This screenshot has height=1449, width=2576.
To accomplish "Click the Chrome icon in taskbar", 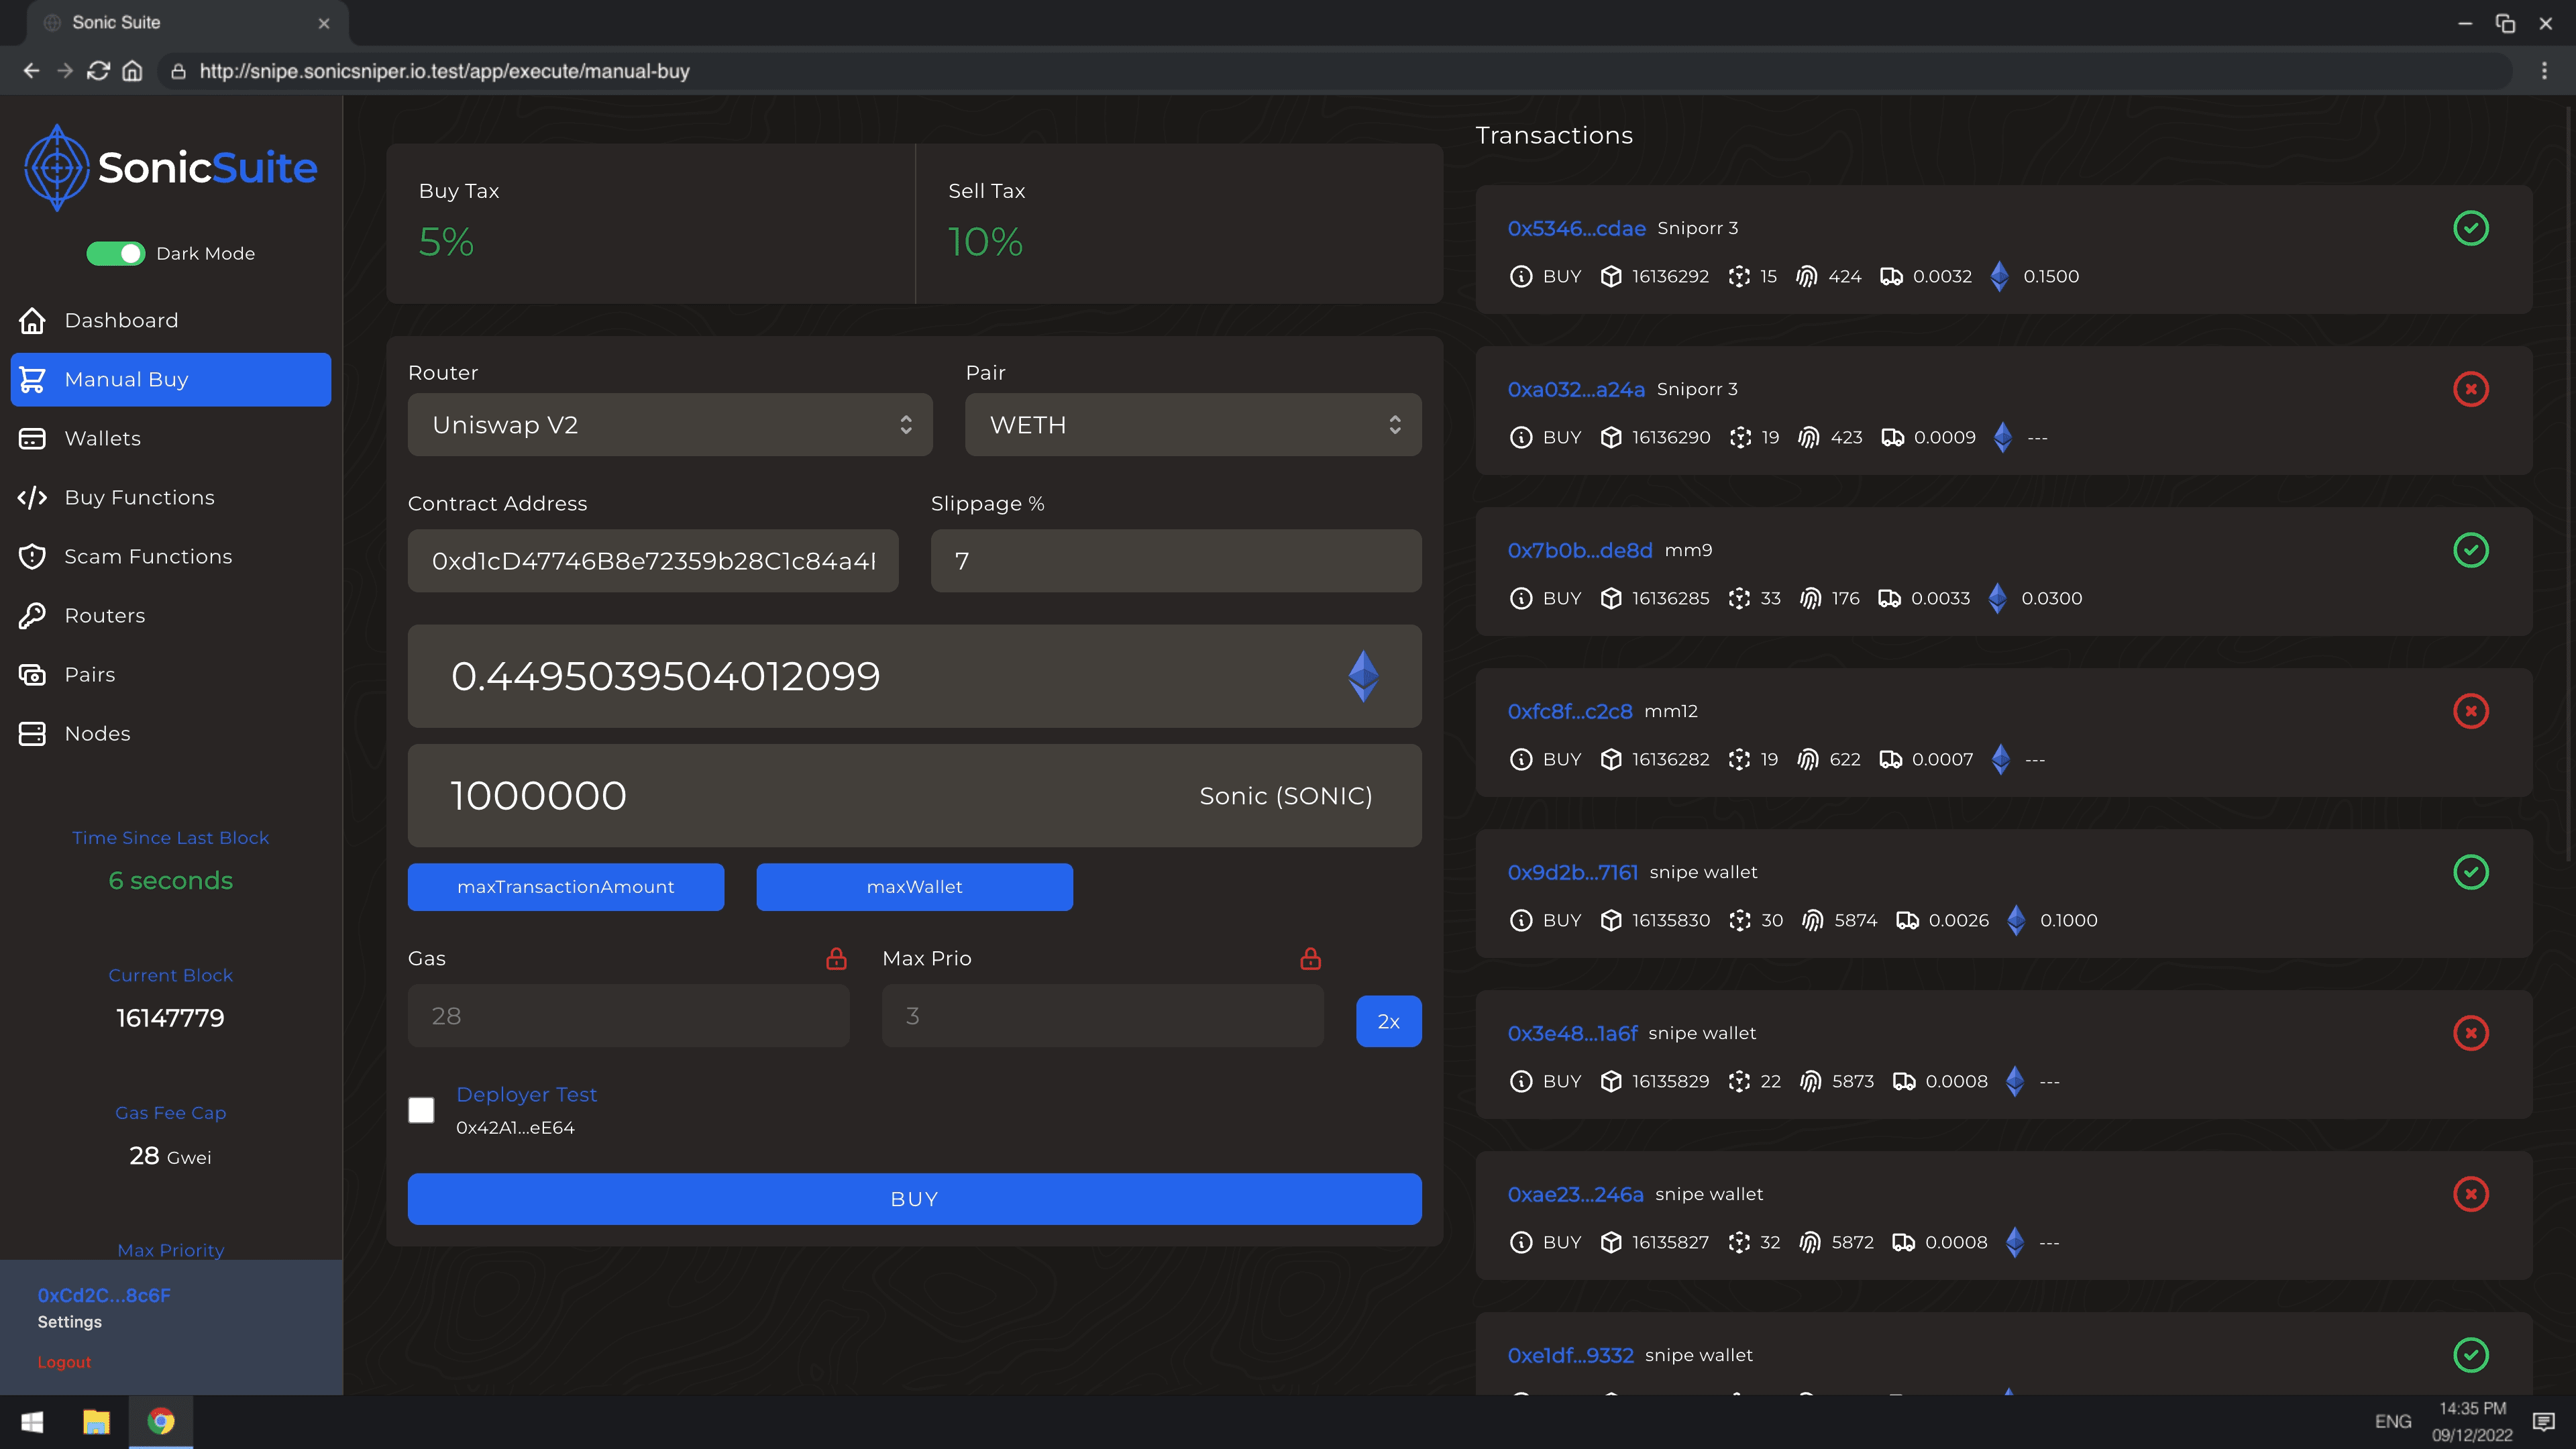I will [x=161, y=1421].
